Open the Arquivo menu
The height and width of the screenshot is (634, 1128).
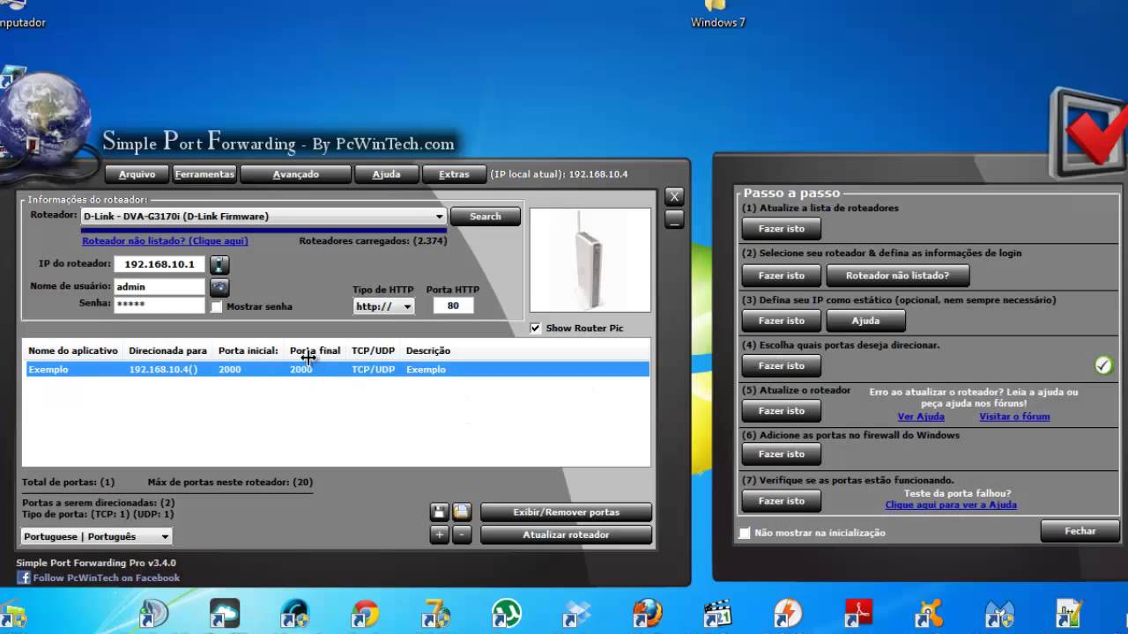click(137, 174)
